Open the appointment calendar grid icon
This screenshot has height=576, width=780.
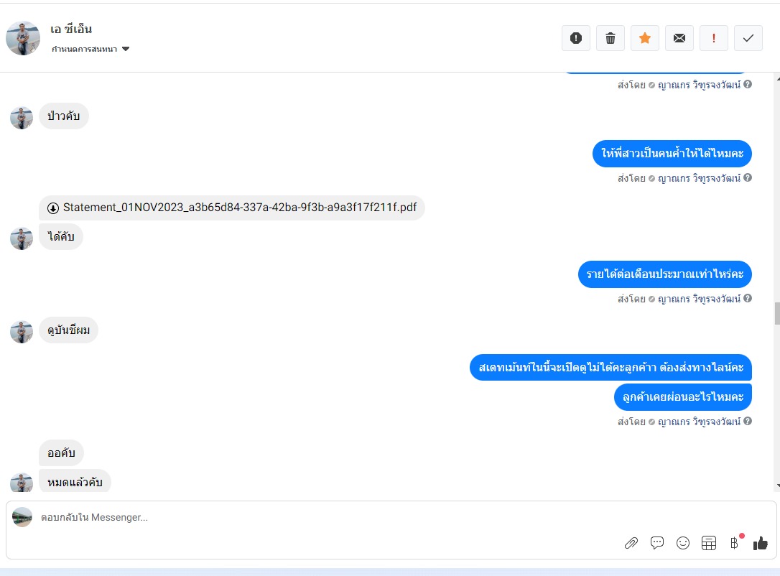pyautogui.click(x=709, y=543)
